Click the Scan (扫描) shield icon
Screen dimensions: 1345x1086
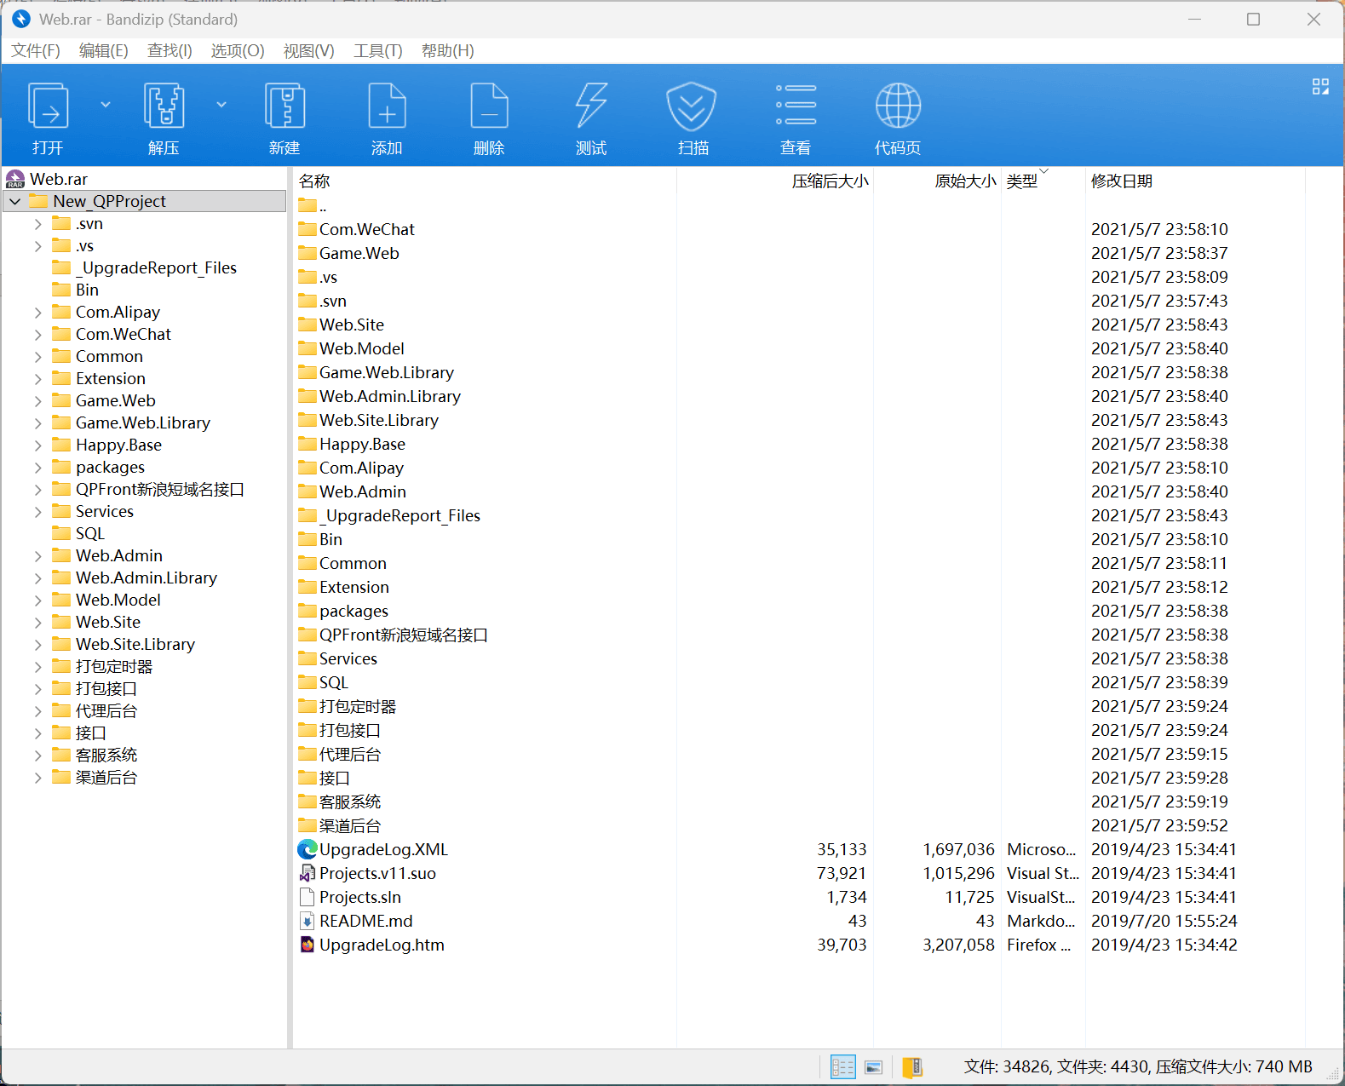click(692, 106)
